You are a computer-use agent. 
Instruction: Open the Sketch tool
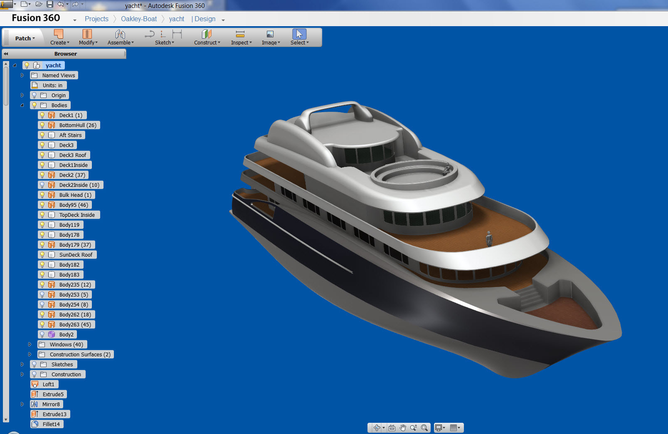pos(163,37)
